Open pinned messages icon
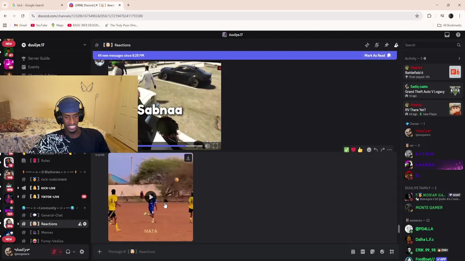 click(387, 45)
